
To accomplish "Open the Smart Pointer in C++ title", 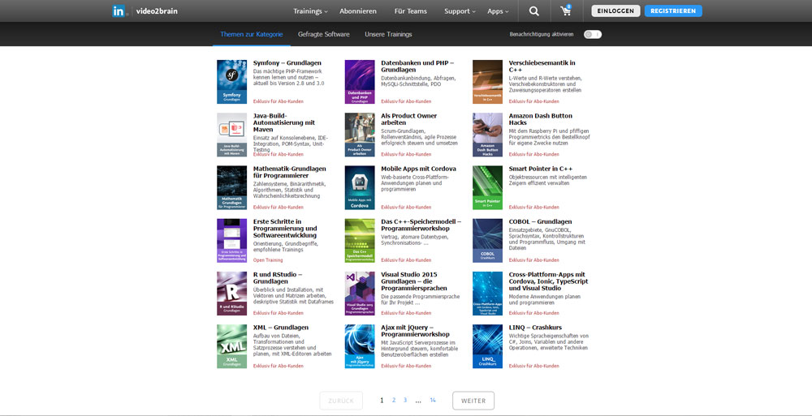I will coord(540,169).
